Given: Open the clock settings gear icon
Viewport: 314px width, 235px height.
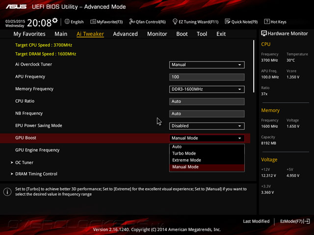Looking at the screenshot, I should point(55,21).
